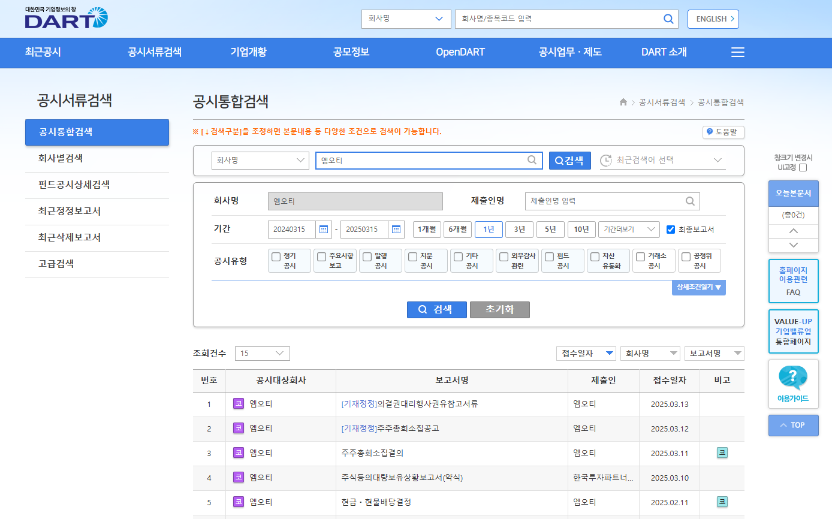832x519 pixels.
Task: Check the 정기공시 disclosure type
Action: (276, 257)
